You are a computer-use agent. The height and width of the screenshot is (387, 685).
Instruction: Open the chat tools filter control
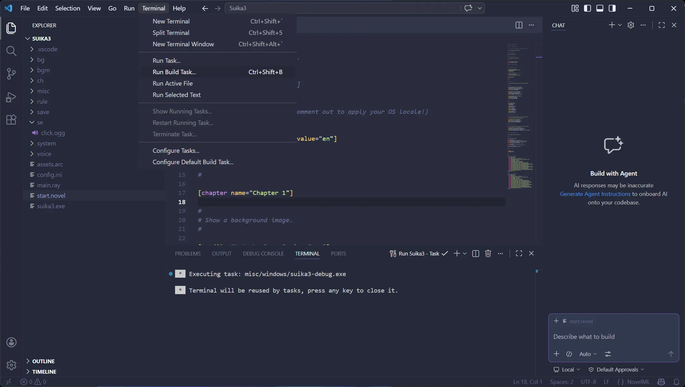click(x=608, y=354)
